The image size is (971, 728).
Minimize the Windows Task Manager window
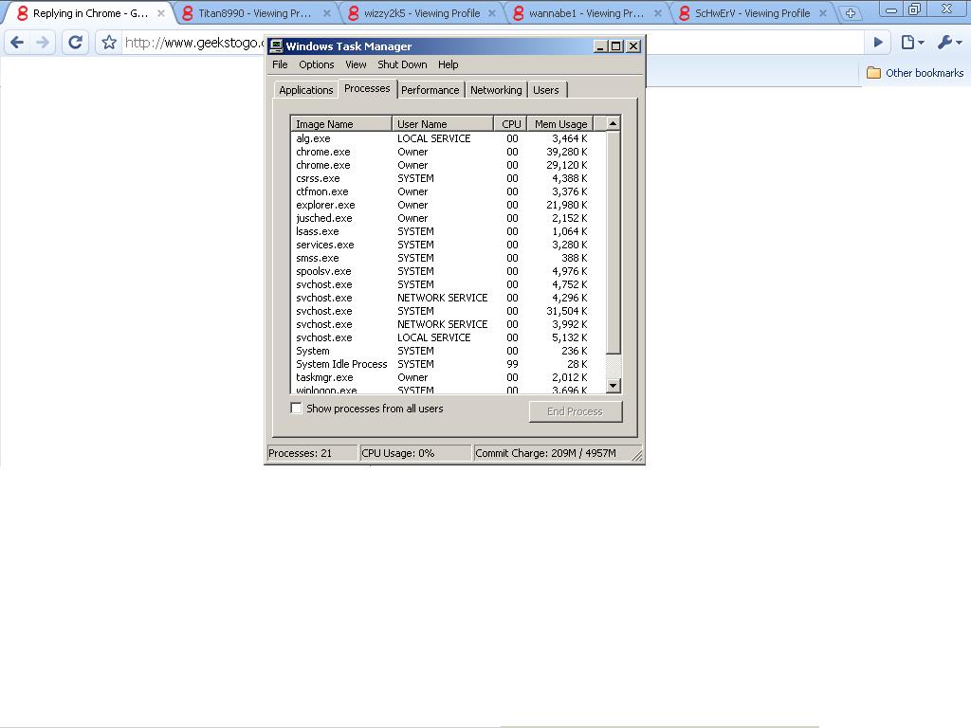pyautogui.click(x=600, y=45)
